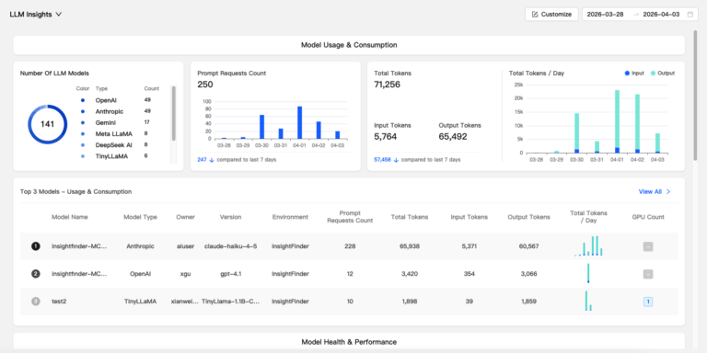Image resolution: width=707 pixels, height=353 pixels.
Task: Click Model Health & Performance section header
Action: click(349, 342)
